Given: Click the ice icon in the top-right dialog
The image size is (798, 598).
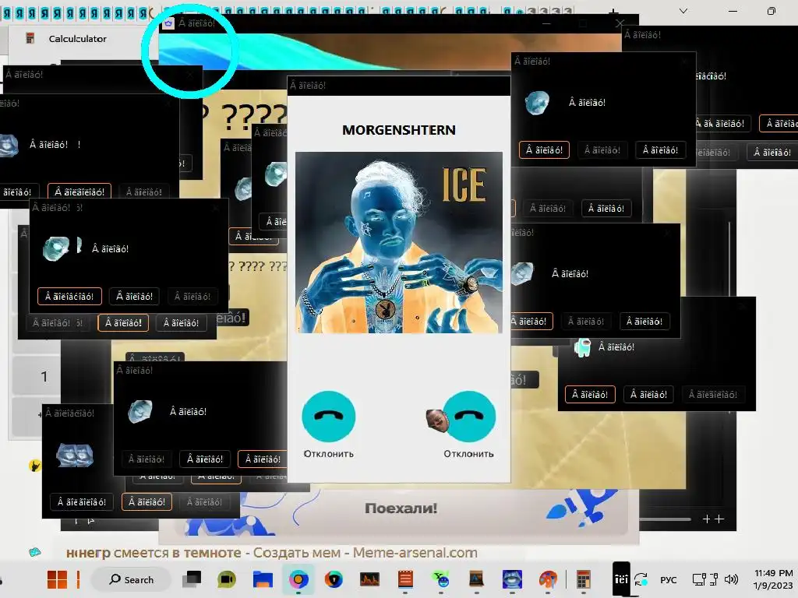Looking at the screenshot, I should click(537, 103).
